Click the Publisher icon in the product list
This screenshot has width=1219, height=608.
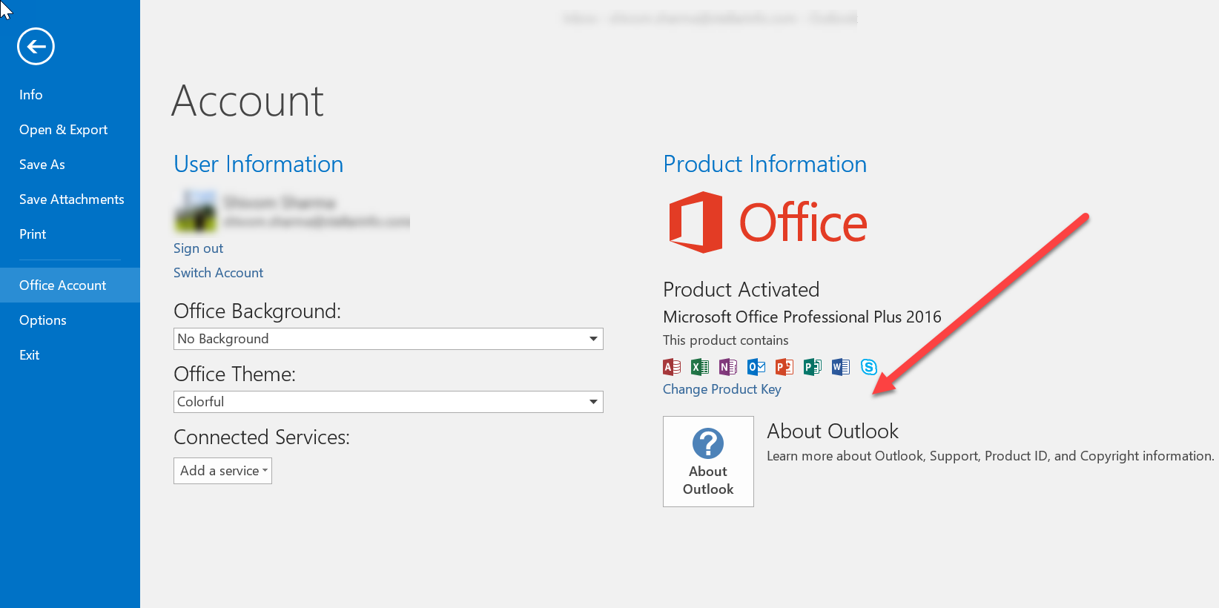(813, 366)
